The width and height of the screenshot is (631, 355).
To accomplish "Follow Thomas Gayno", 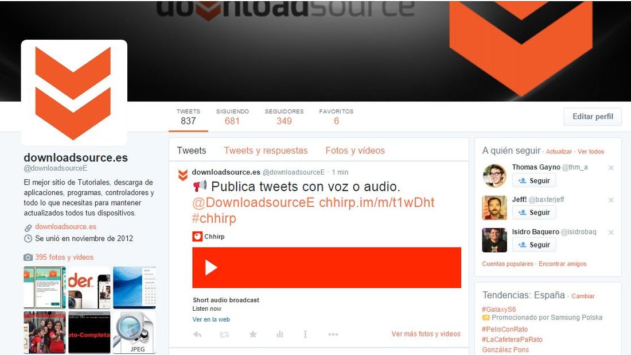I will point(534,180).
